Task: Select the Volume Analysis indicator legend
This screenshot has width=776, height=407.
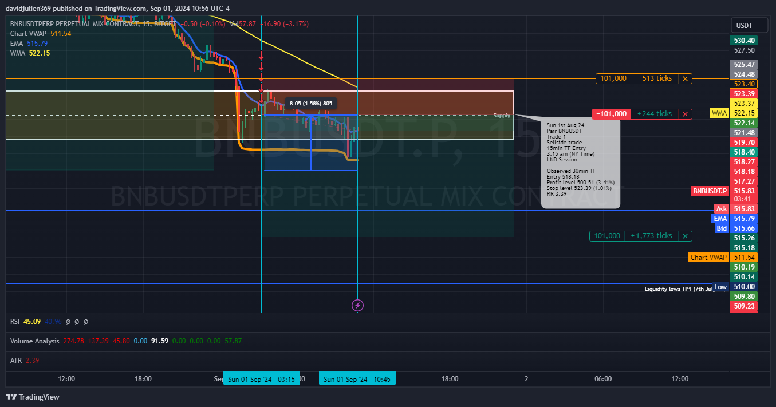Action: pos(34,341)
